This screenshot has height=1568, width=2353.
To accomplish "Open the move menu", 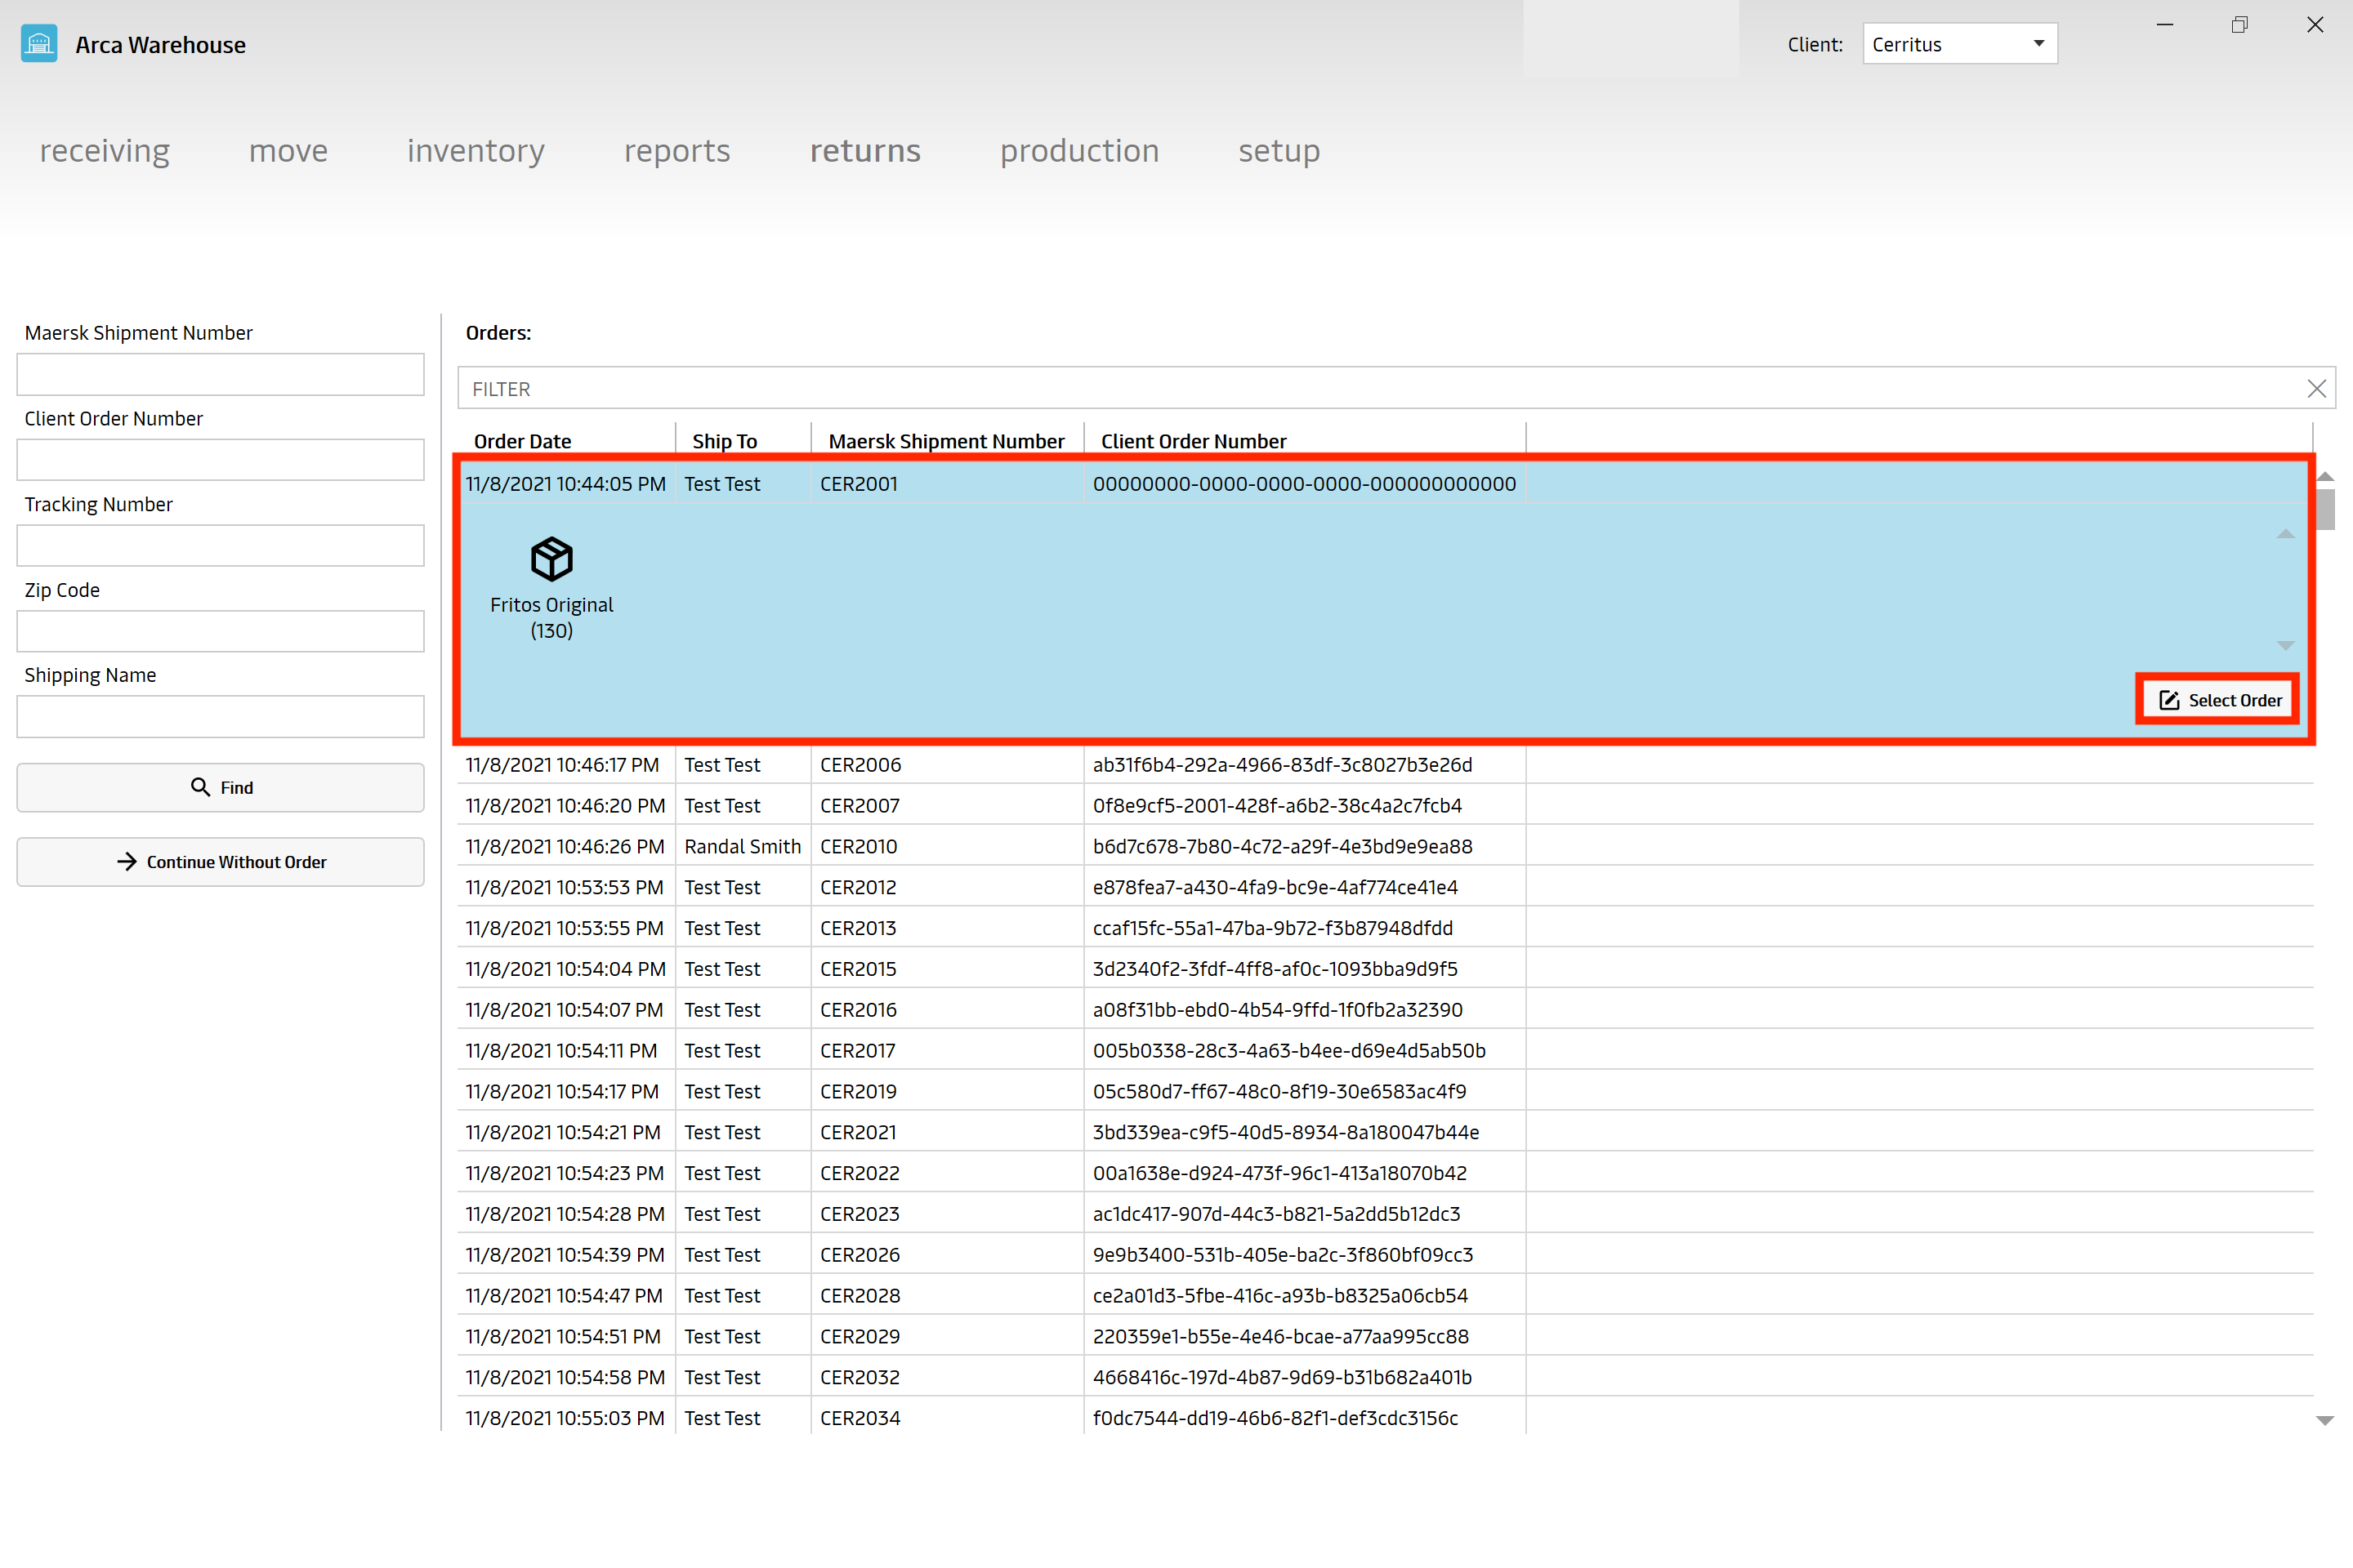I will click(x=288, y=151).
